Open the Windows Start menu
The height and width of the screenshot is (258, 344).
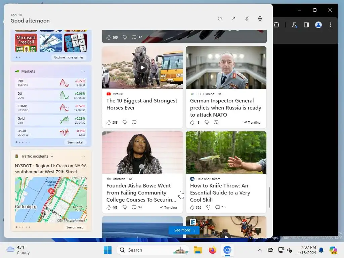[107, 250]
